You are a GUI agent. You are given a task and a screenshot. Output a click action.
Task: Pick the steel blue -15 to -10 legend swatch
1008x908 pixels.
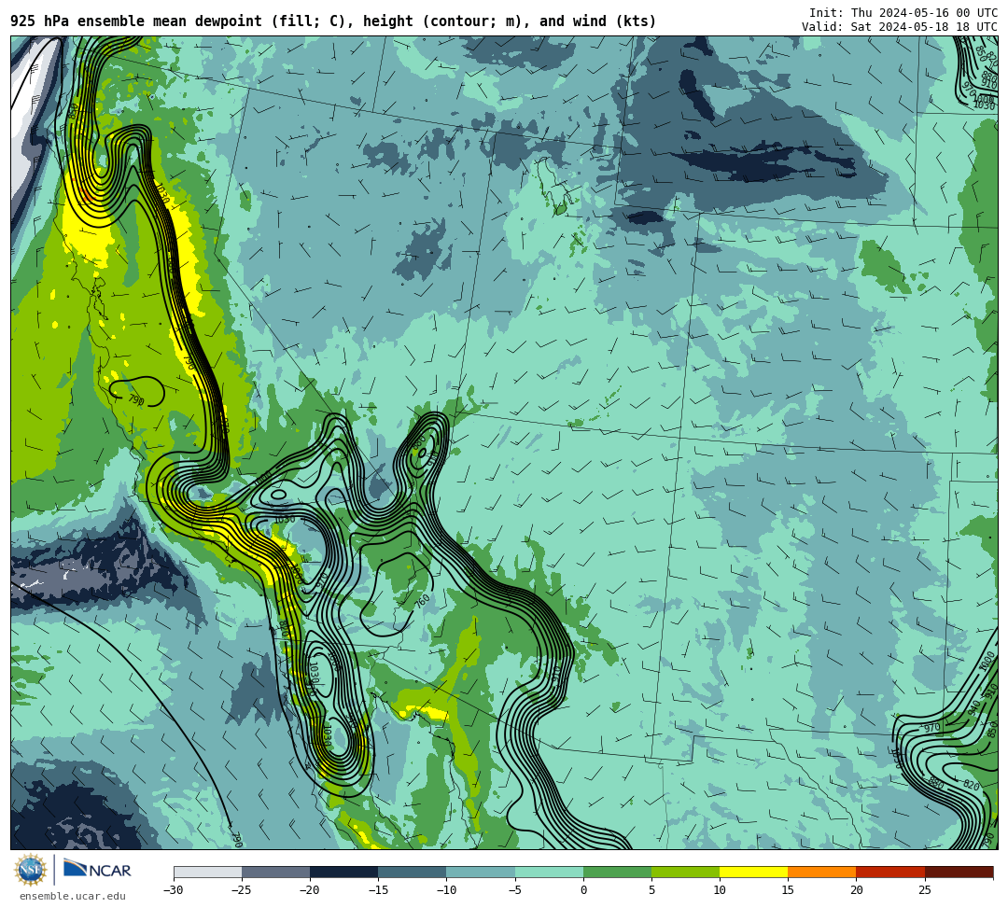[x=413, y=872]
